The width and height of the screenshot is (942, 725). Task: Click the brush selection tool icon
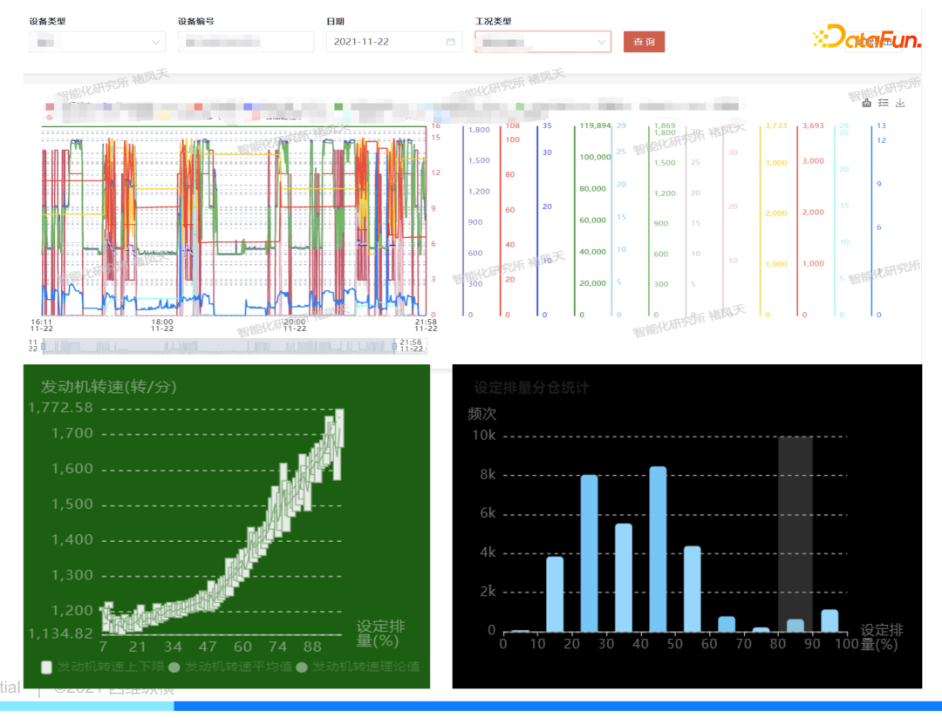coord(866,103)
